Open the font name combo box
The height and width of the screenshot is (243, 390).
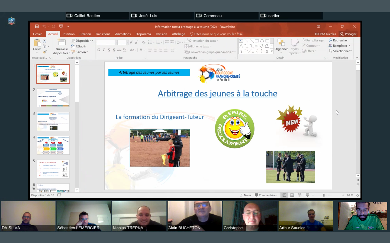pyautogui.click(x=107, y=42)
